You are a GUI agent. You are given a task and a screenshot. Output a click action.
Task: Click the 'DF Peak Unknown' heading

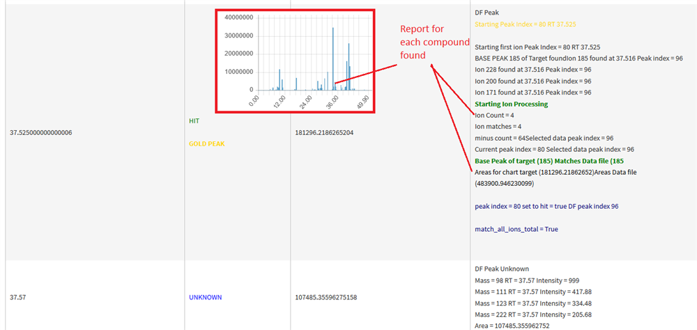click(x=502, y=269)
